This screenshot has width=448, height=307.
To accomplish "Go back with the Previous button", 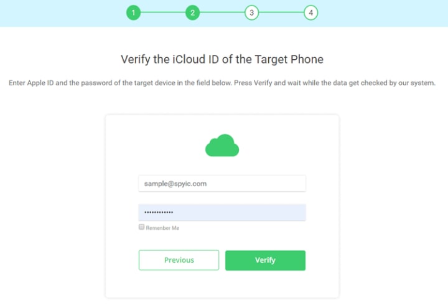I will (x=179, y=260).
